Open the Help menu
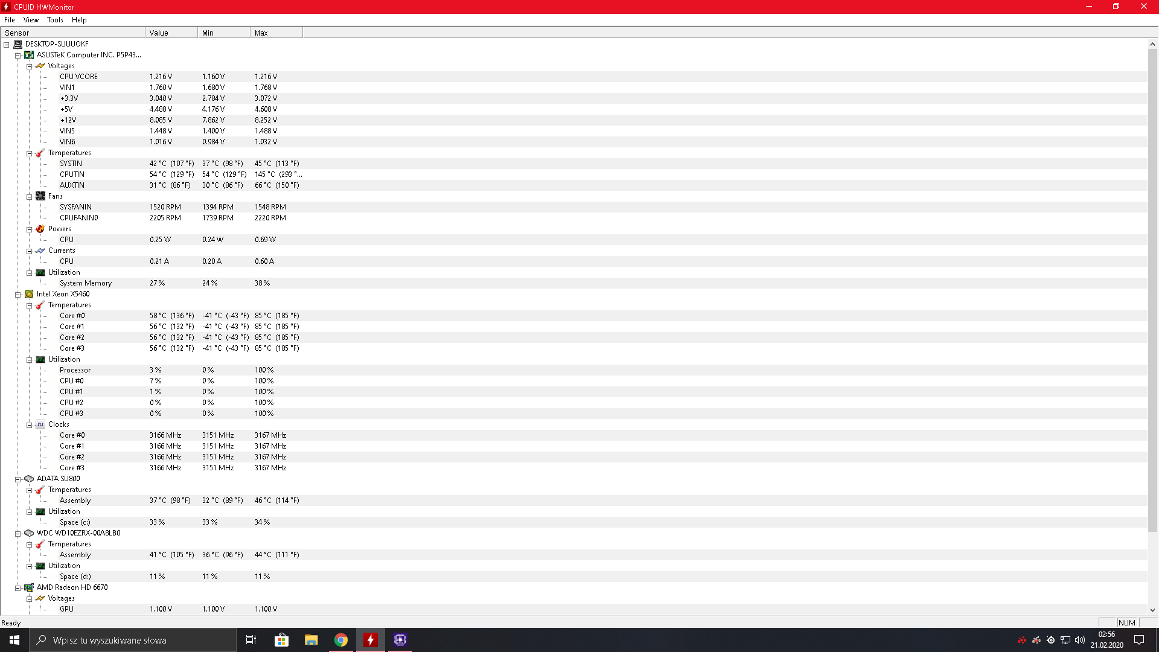Screen dimensions: 1159x652 coord(79,20)
